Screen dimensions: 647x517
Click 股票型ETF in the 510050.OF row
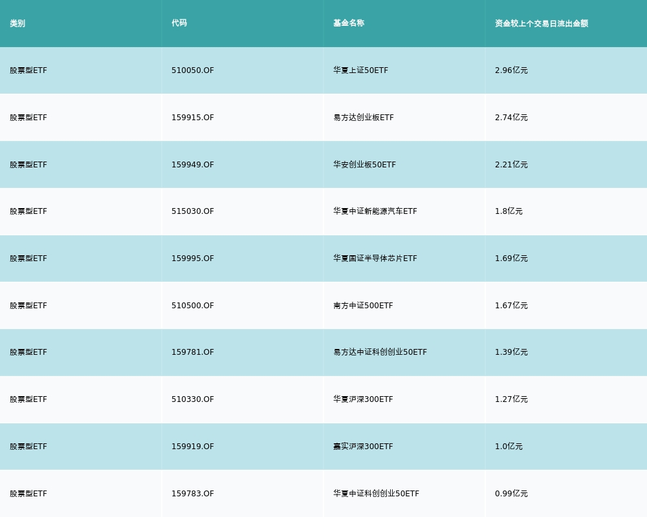[28, 70]
